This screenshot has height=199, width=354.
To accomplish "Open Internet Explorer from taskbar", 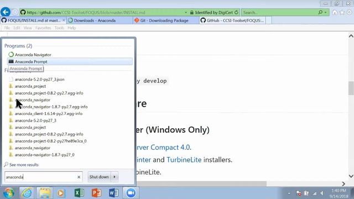I will click(27, 193).
